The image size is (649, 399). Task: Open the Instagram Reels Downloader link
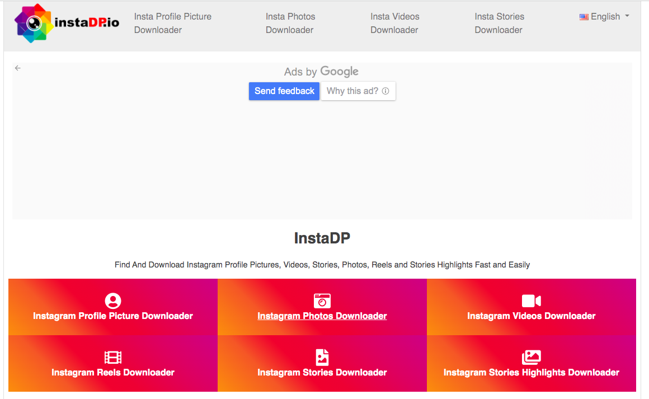pos(112,372)
